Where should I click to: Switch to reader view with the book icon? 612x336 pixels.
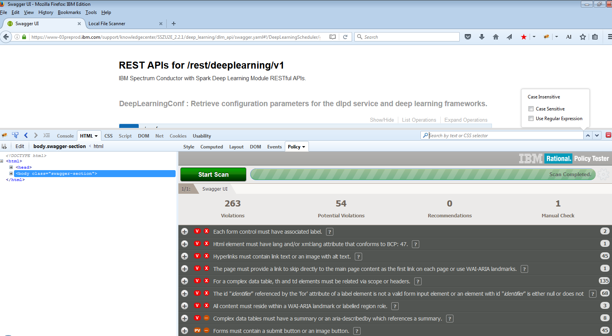[x=333, y=37]
